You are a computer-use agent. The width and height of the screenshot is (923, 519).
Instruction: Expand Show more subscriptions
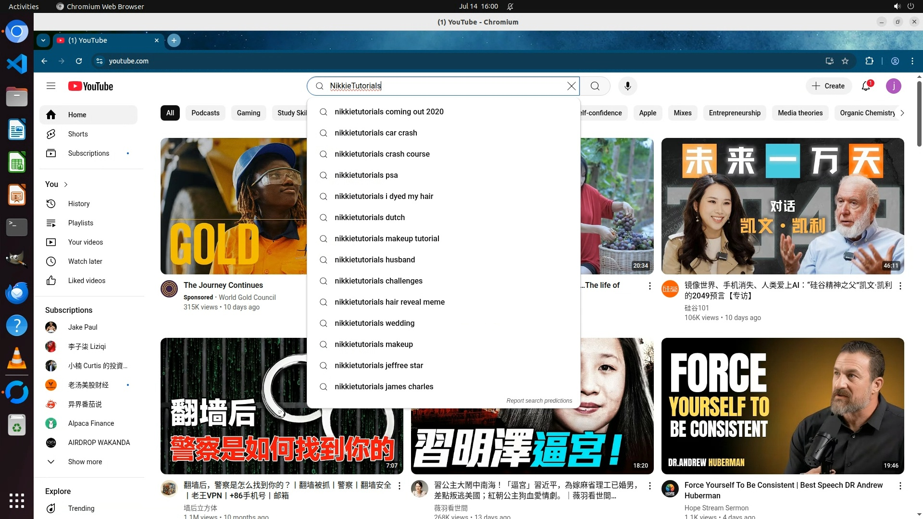tap(85, 462)
